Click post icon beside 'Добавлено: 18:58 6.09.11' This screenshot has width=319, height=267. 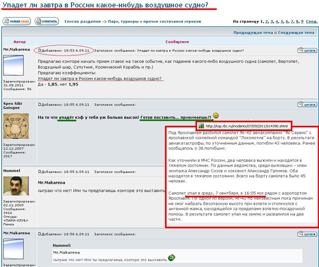point(40,234)
